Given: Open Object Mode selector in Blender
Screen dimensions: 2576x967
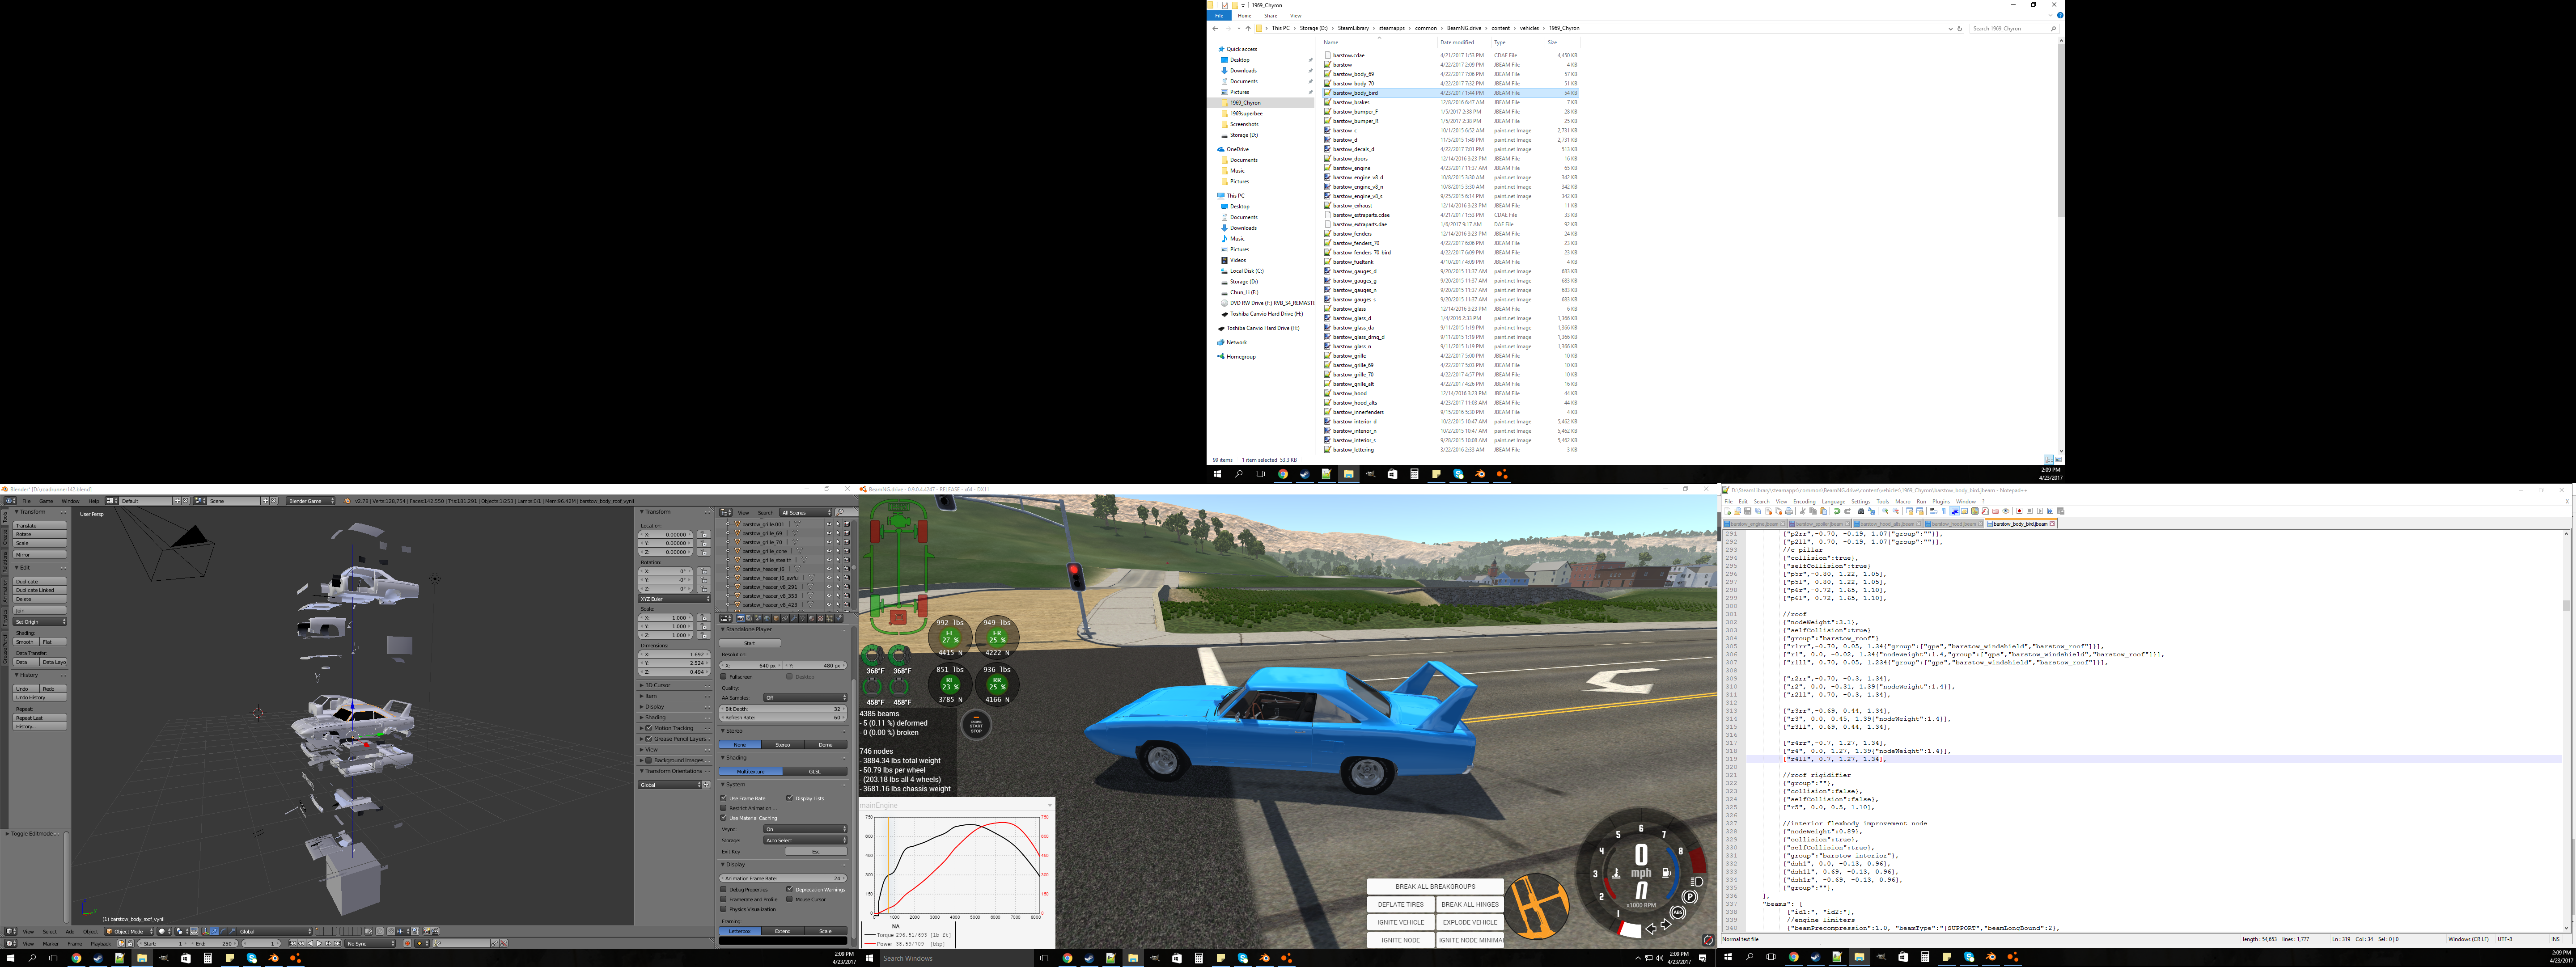Looking at the screenshot, I should 129,931.
